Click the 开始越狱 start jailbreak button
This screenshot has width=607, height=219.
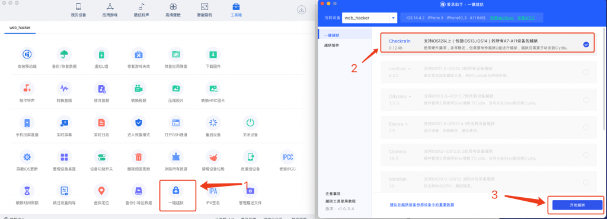click(x=577, y=205)
